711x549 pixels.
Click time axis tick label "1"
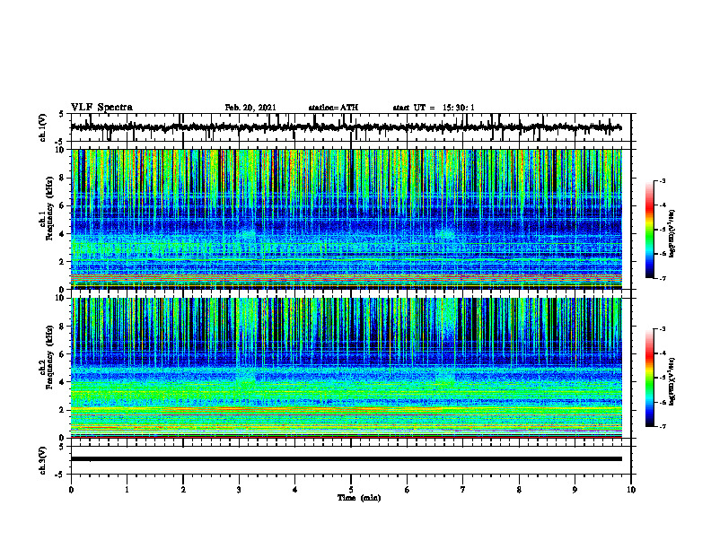tap(127, 490)
